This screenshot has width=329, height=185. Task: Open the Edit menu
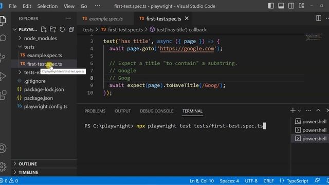coord(27,6)
